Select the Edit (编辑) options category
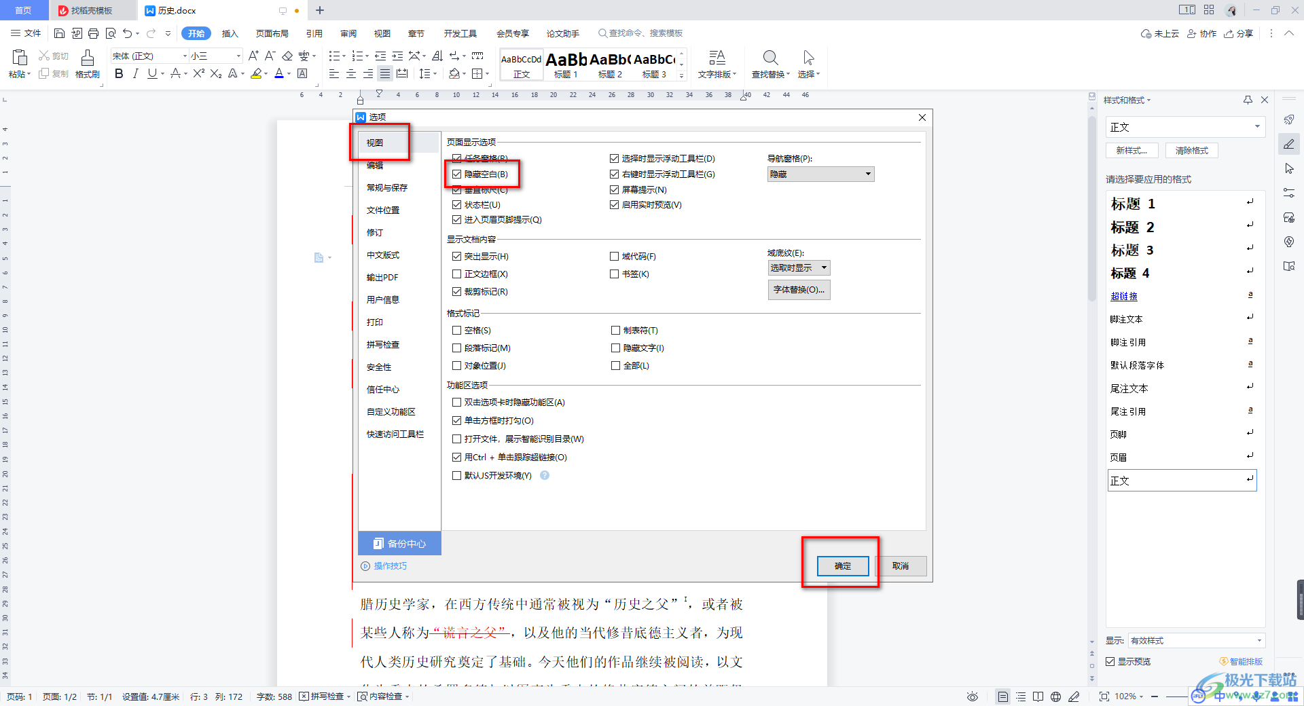1304x706 pixels. (x=375, y=165)
